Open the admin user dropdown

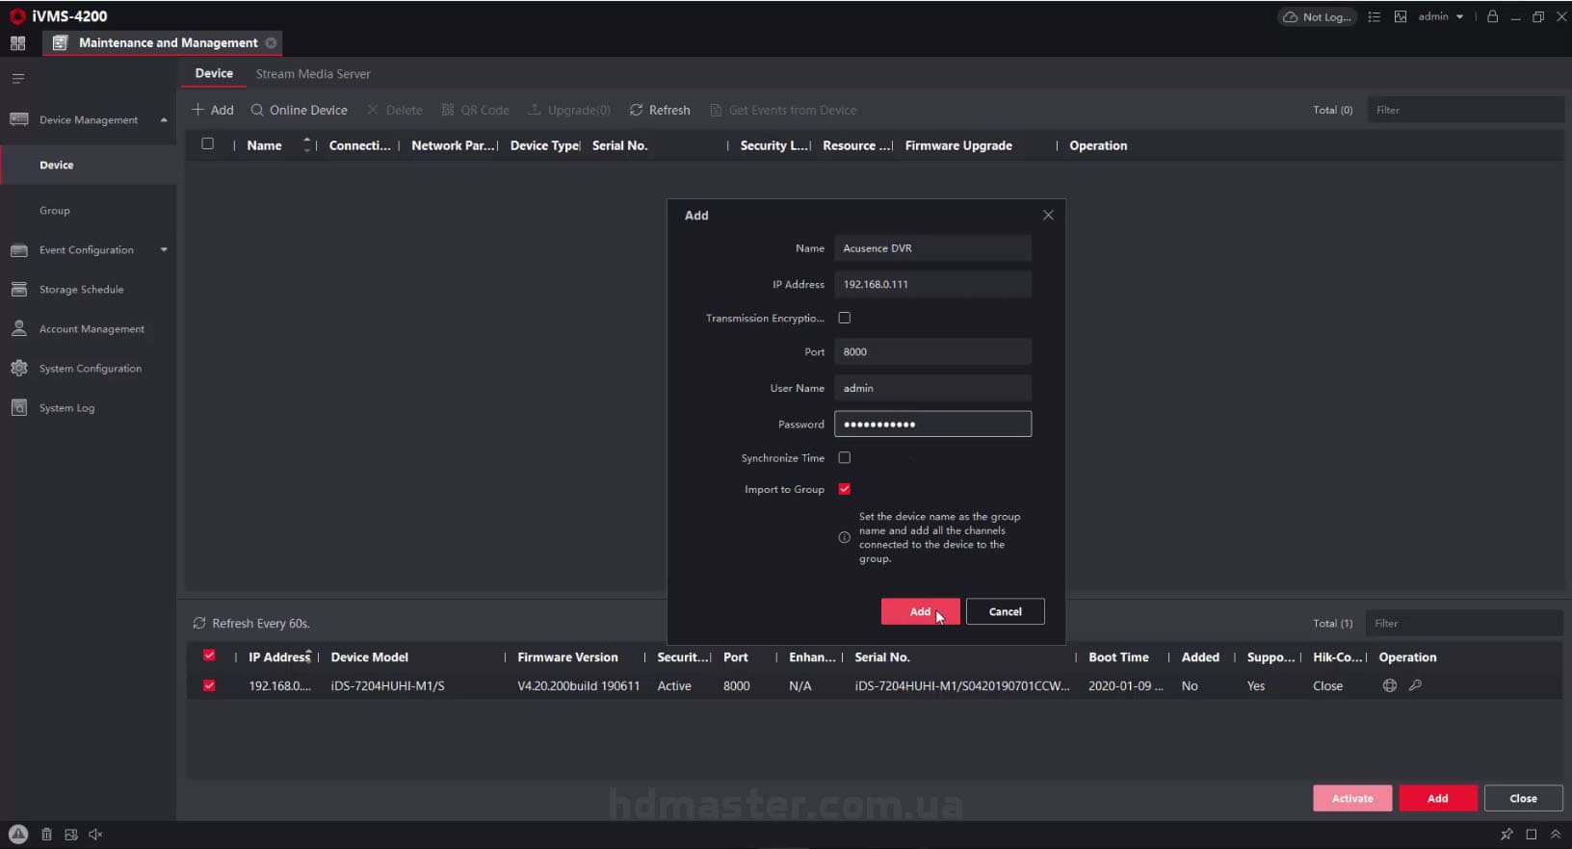coord(1441,16)
